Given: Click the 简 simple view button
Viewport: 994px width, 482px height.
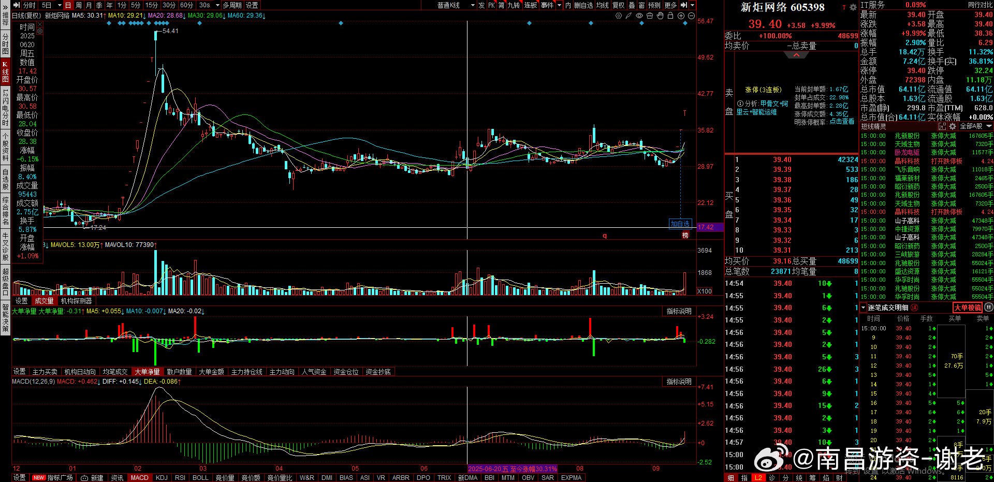Looking at the screenshot, I should pos(502,5).
